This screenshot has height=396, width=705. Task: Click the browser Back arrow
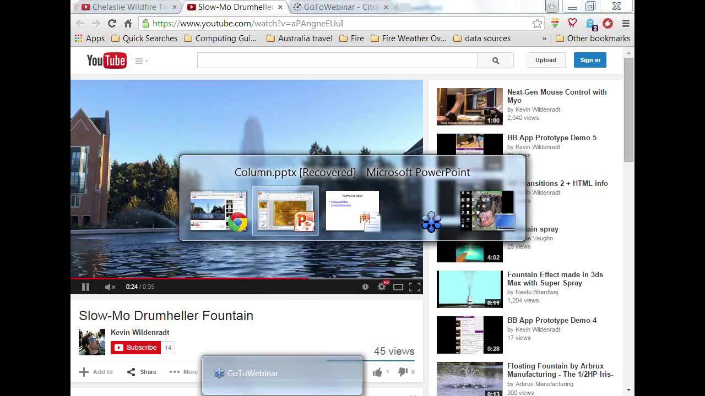[80, 23]
